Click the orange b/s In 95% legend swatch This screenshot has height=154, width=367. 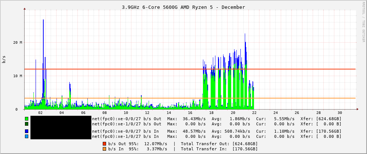pyautogui.click(x=104, y=149)
